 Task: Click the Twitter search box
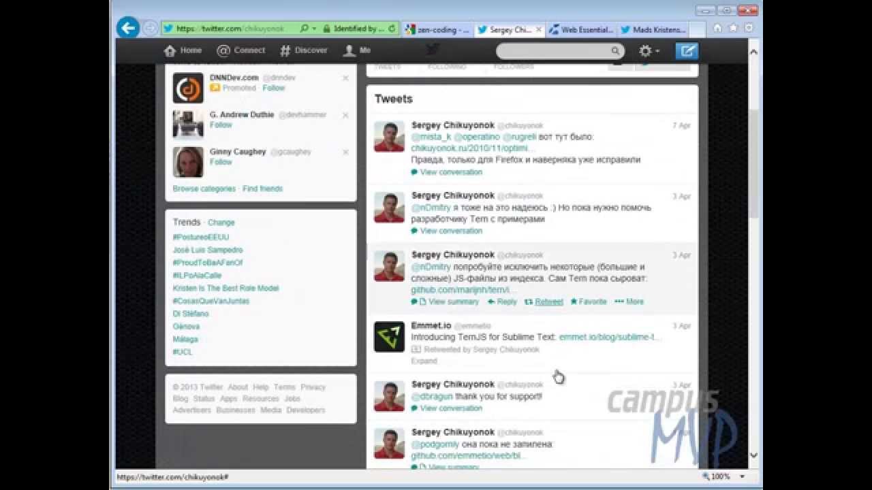tap(559, 51)
